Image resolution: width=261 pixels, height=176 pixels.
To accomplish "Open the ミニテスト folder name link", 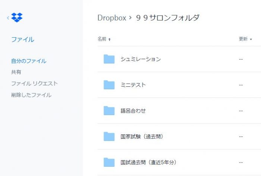I will pyautogui.click(x=133, y=85).
